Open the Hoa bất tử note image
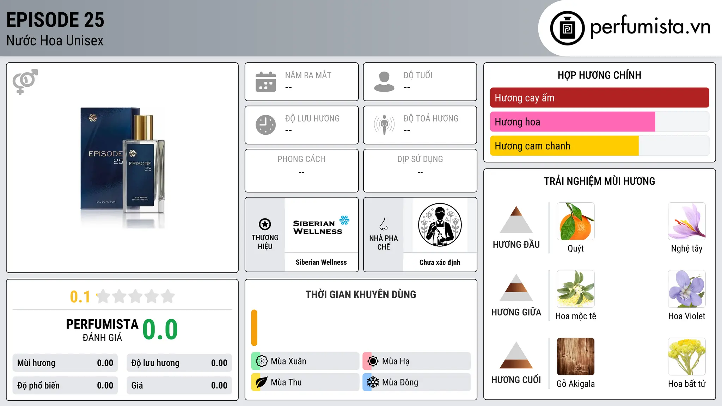 (x=687, y=357)
